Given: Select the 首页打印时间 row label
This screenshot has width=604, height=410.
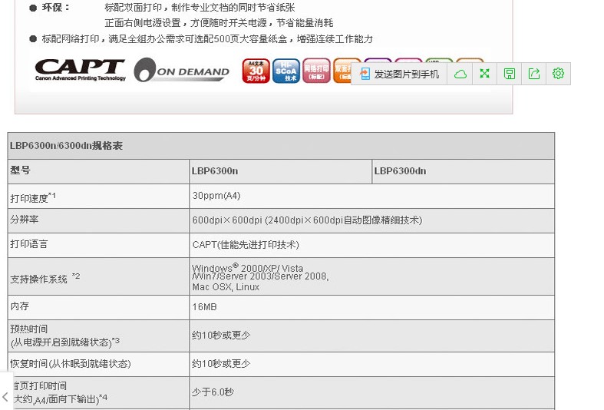Looking at the screenshot, I should [x=60, y=392].
